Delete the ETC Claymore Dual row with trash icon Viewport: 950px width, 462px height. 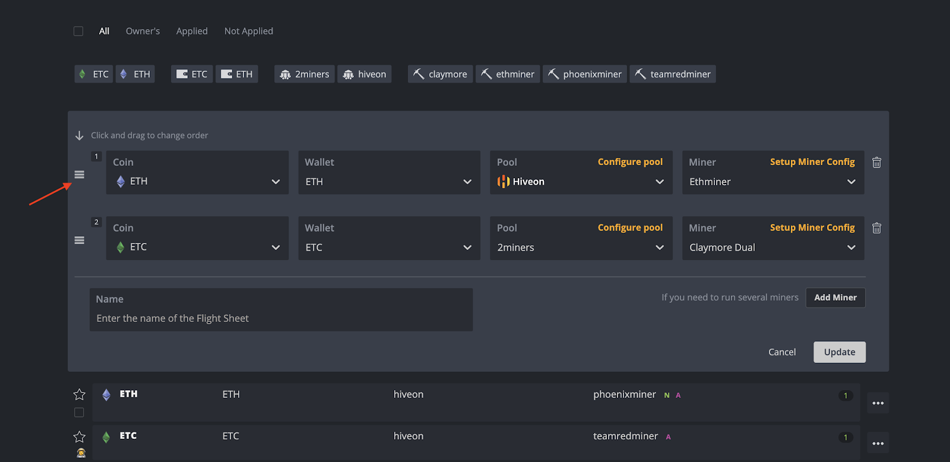pyautogui.click(x=876, y=228)
